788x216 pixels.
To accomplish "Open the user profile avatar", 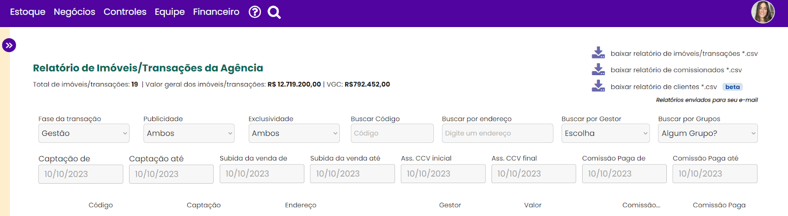I will coord(763,12).
